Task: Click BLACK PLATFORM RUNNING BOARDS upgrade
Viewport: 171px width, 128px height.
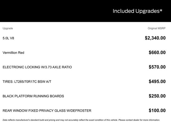Action: click(x=33, y=96)
